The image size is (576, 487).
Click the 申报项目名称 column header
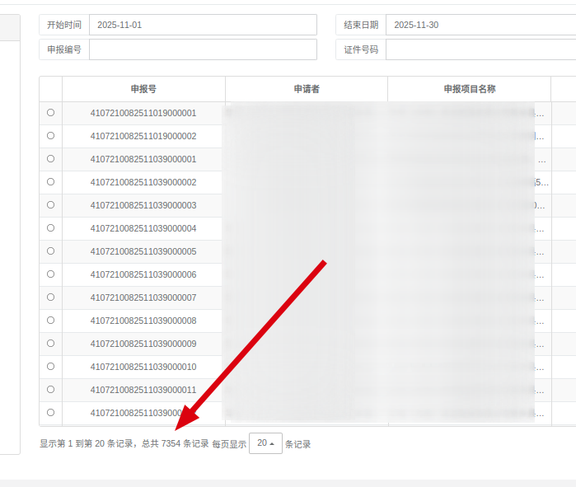[469, 89]
